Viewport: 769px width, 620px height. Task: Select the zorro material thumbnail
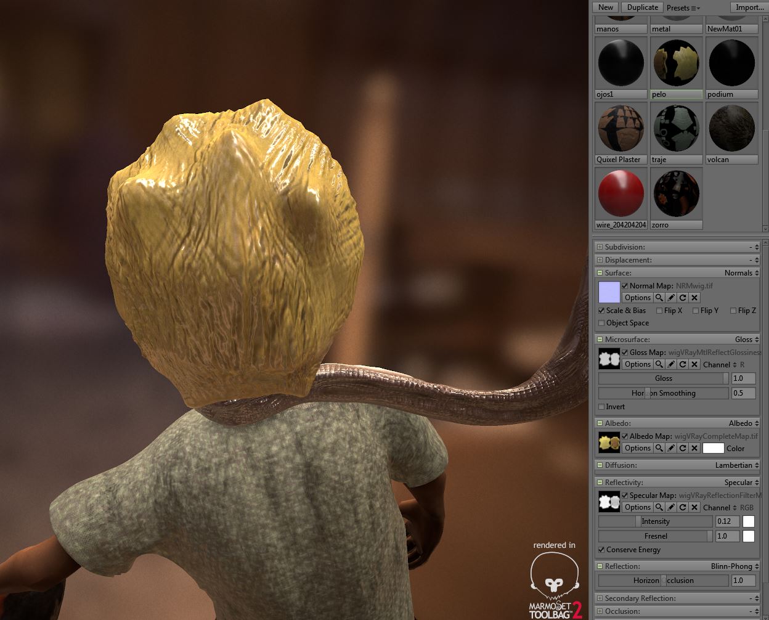pos(677,194)
